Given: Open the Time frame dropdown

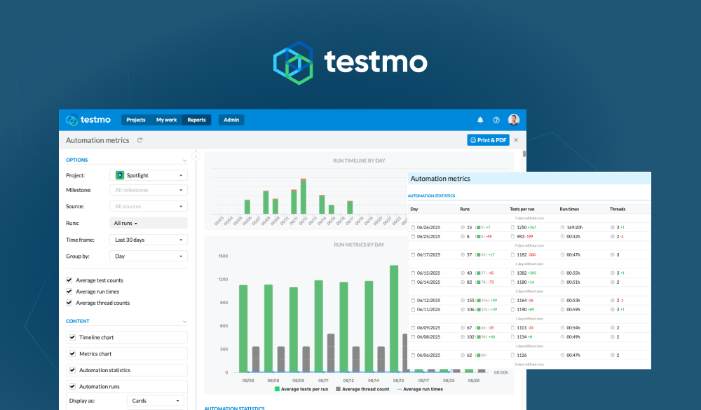Looking at the screenshot, I should [149, 240].
